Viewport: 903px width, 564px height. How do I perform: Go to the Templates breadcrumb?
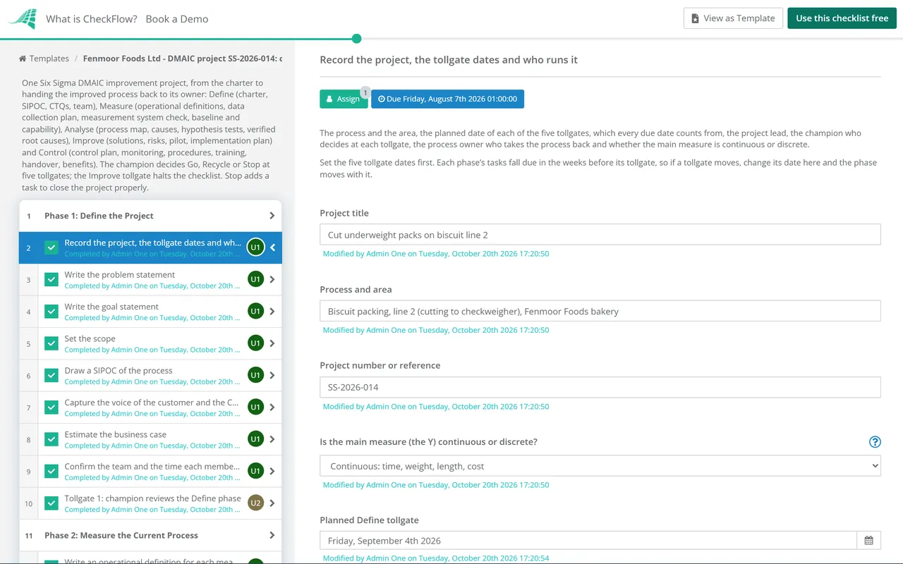pyautogui.click(x=49, y=59)
